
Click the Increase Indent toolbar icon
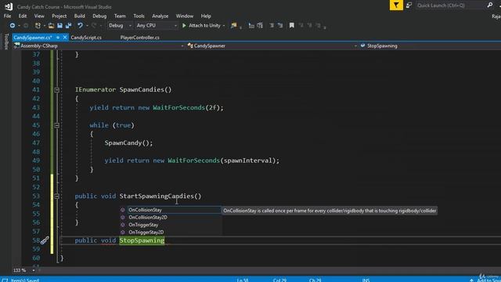point(280,26)
